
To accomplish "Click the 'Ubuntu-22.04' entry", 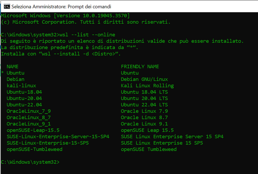I will coord(24,105).
